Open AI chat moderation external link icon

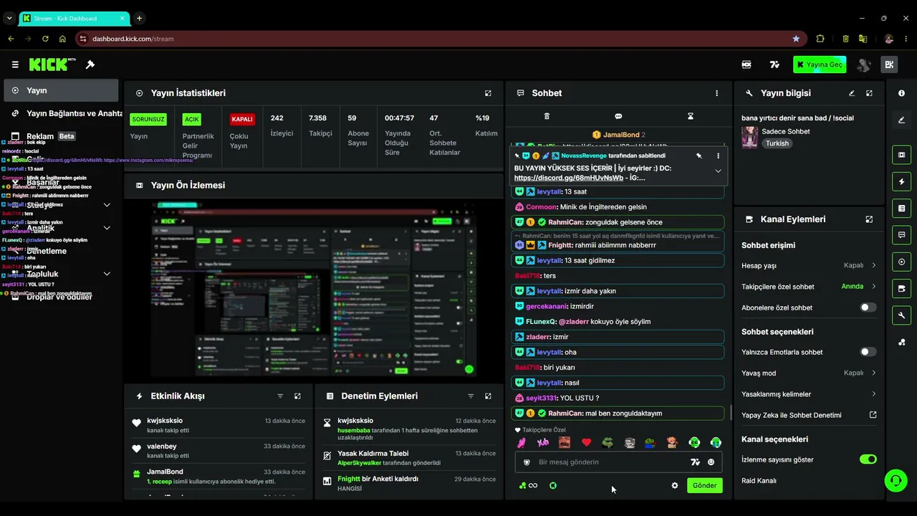pos(873,415)
